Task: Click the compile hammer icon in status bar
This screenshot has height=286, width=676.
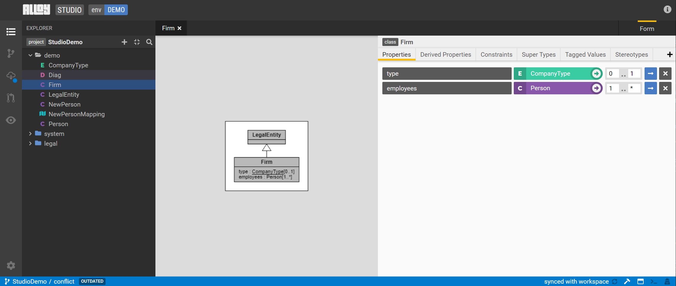Action: 627,282
